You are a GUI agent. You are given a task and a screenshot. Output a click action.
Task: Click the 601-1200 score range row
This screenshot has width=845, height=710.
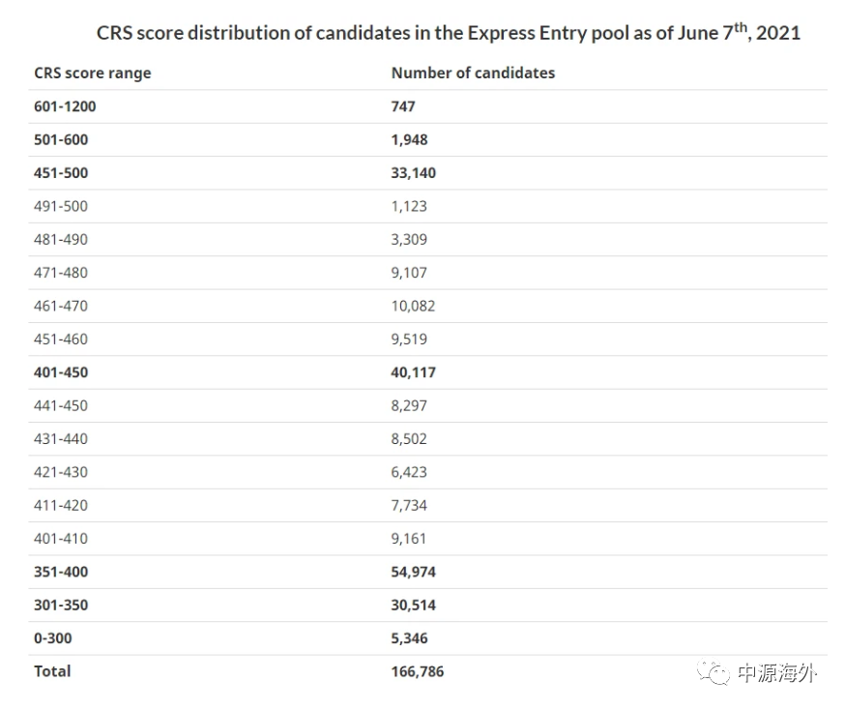click(x=65, y=106)
